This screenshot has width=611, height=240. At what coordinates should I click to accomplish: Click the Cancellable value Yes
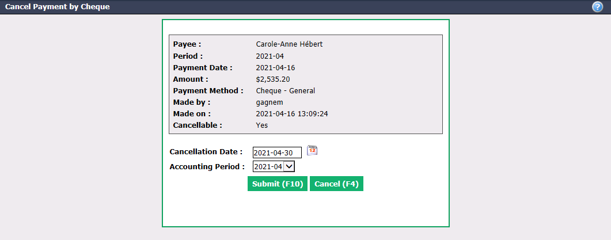[262, 125]
